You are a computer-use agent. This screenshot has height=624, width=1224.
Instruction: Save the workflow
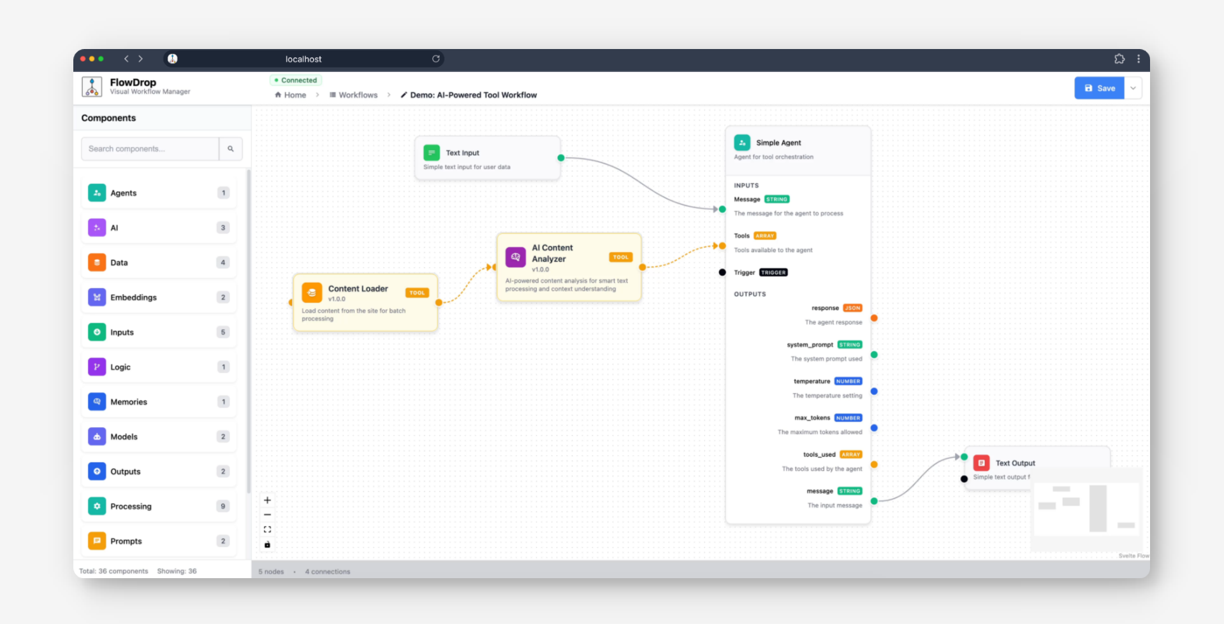coord(1099,88)
